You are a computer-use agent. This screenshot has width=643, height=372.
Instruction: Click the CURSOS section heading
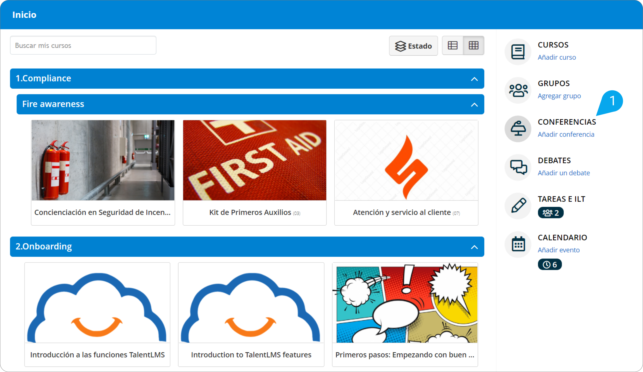point(553,45)
